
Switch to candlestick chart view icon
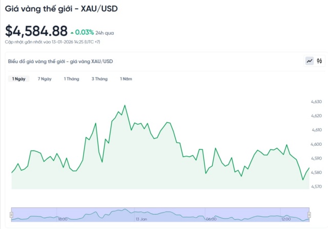tap(319, 61)
